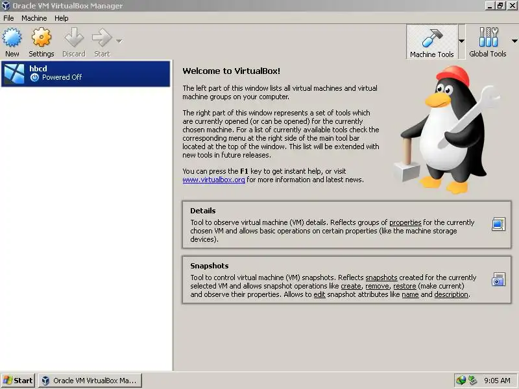Click the Snapshots heading text

(x=209, y=266)
